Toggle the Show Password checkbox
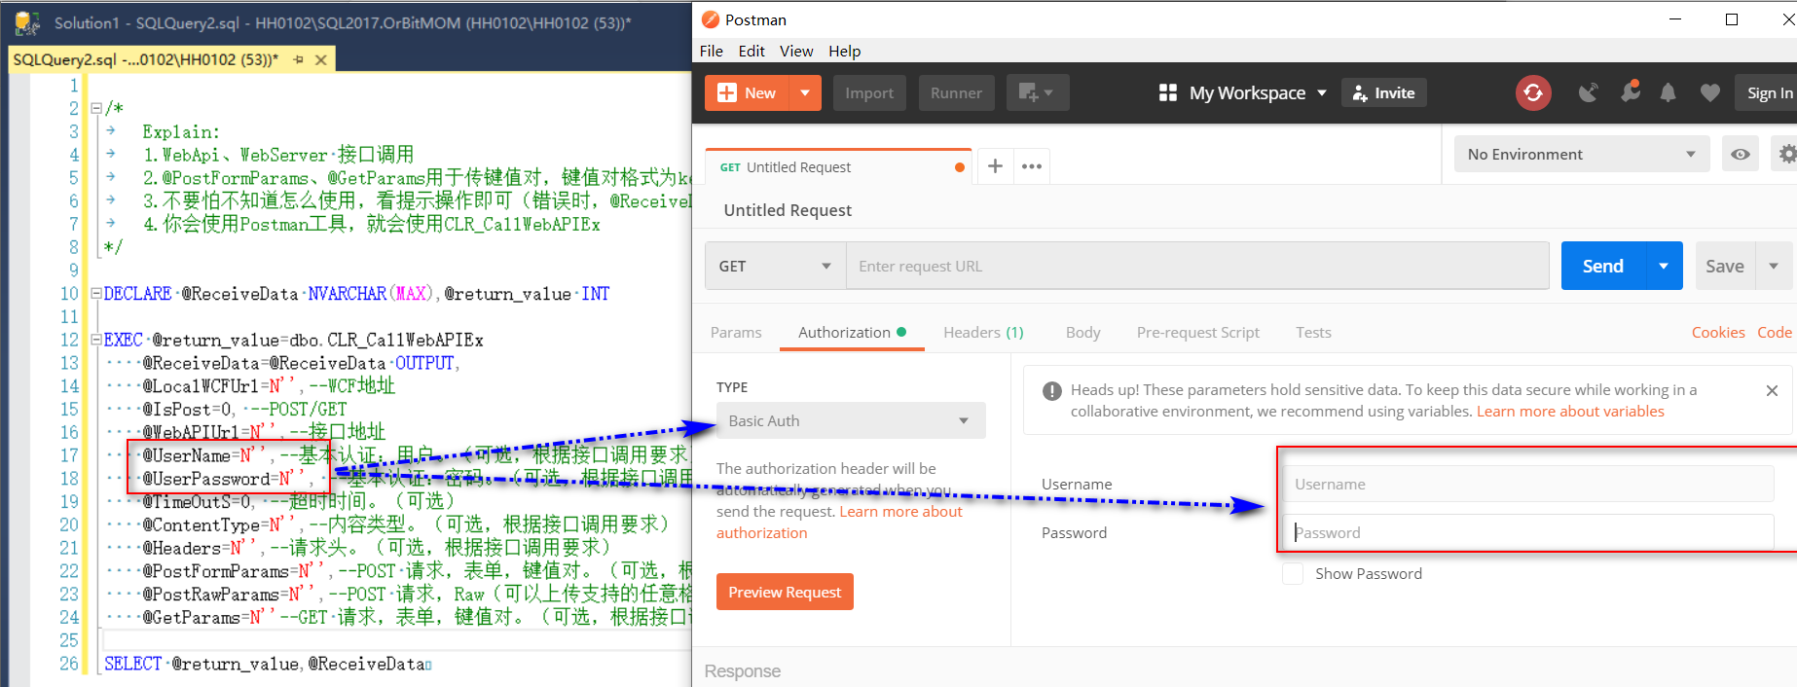 click(1293, 573)
